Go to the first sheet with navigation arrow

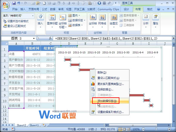pos(3,125)
